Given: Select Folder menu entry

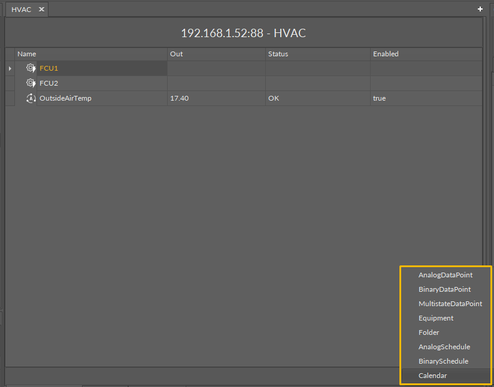Looking at the screenshot, I should [x=429, y=332].
